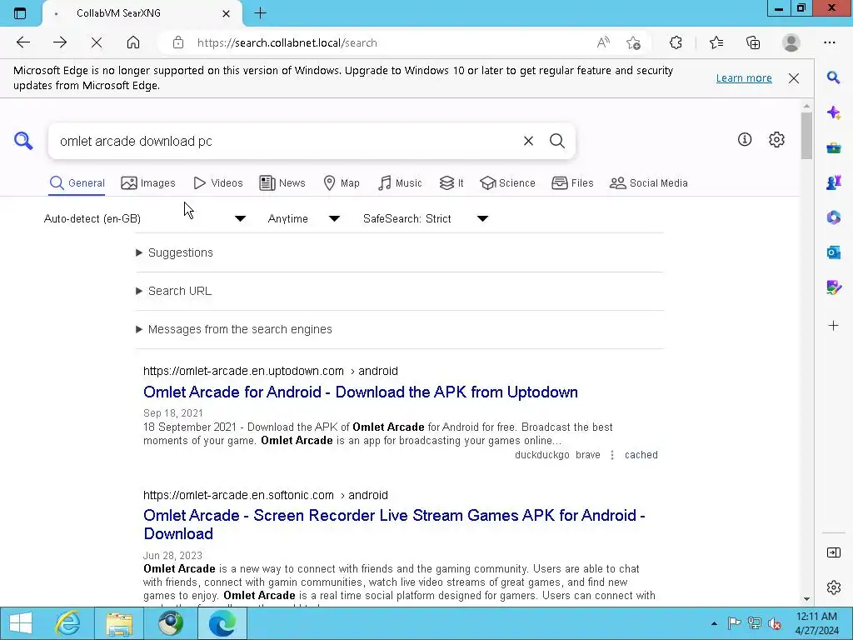Open sidebar settings gear
This screenshot has width=853, height=640.
pos(833,587)
